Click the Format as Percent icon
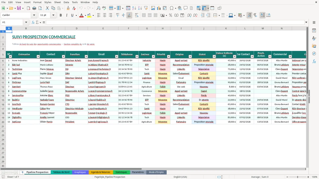The width and height of the screenshot is (319, 179). click(170, 15)
